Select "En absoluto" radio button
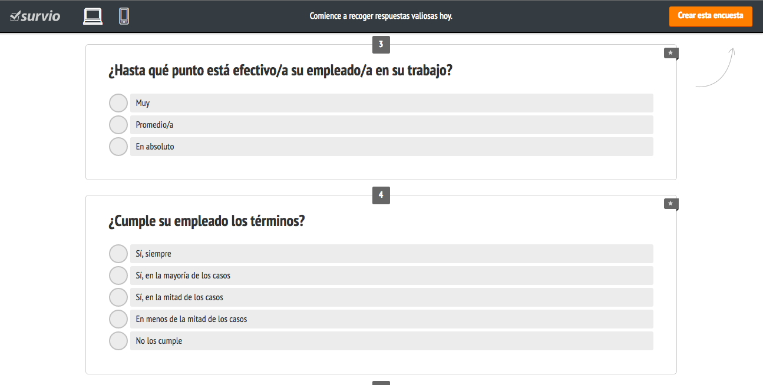Viewport: 763px width, 385px height. click(118, 147)
